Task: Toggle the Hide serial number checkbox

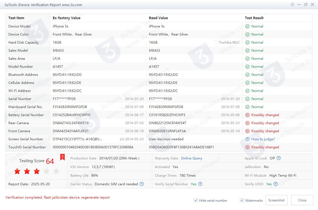Action: coord(196,200)
